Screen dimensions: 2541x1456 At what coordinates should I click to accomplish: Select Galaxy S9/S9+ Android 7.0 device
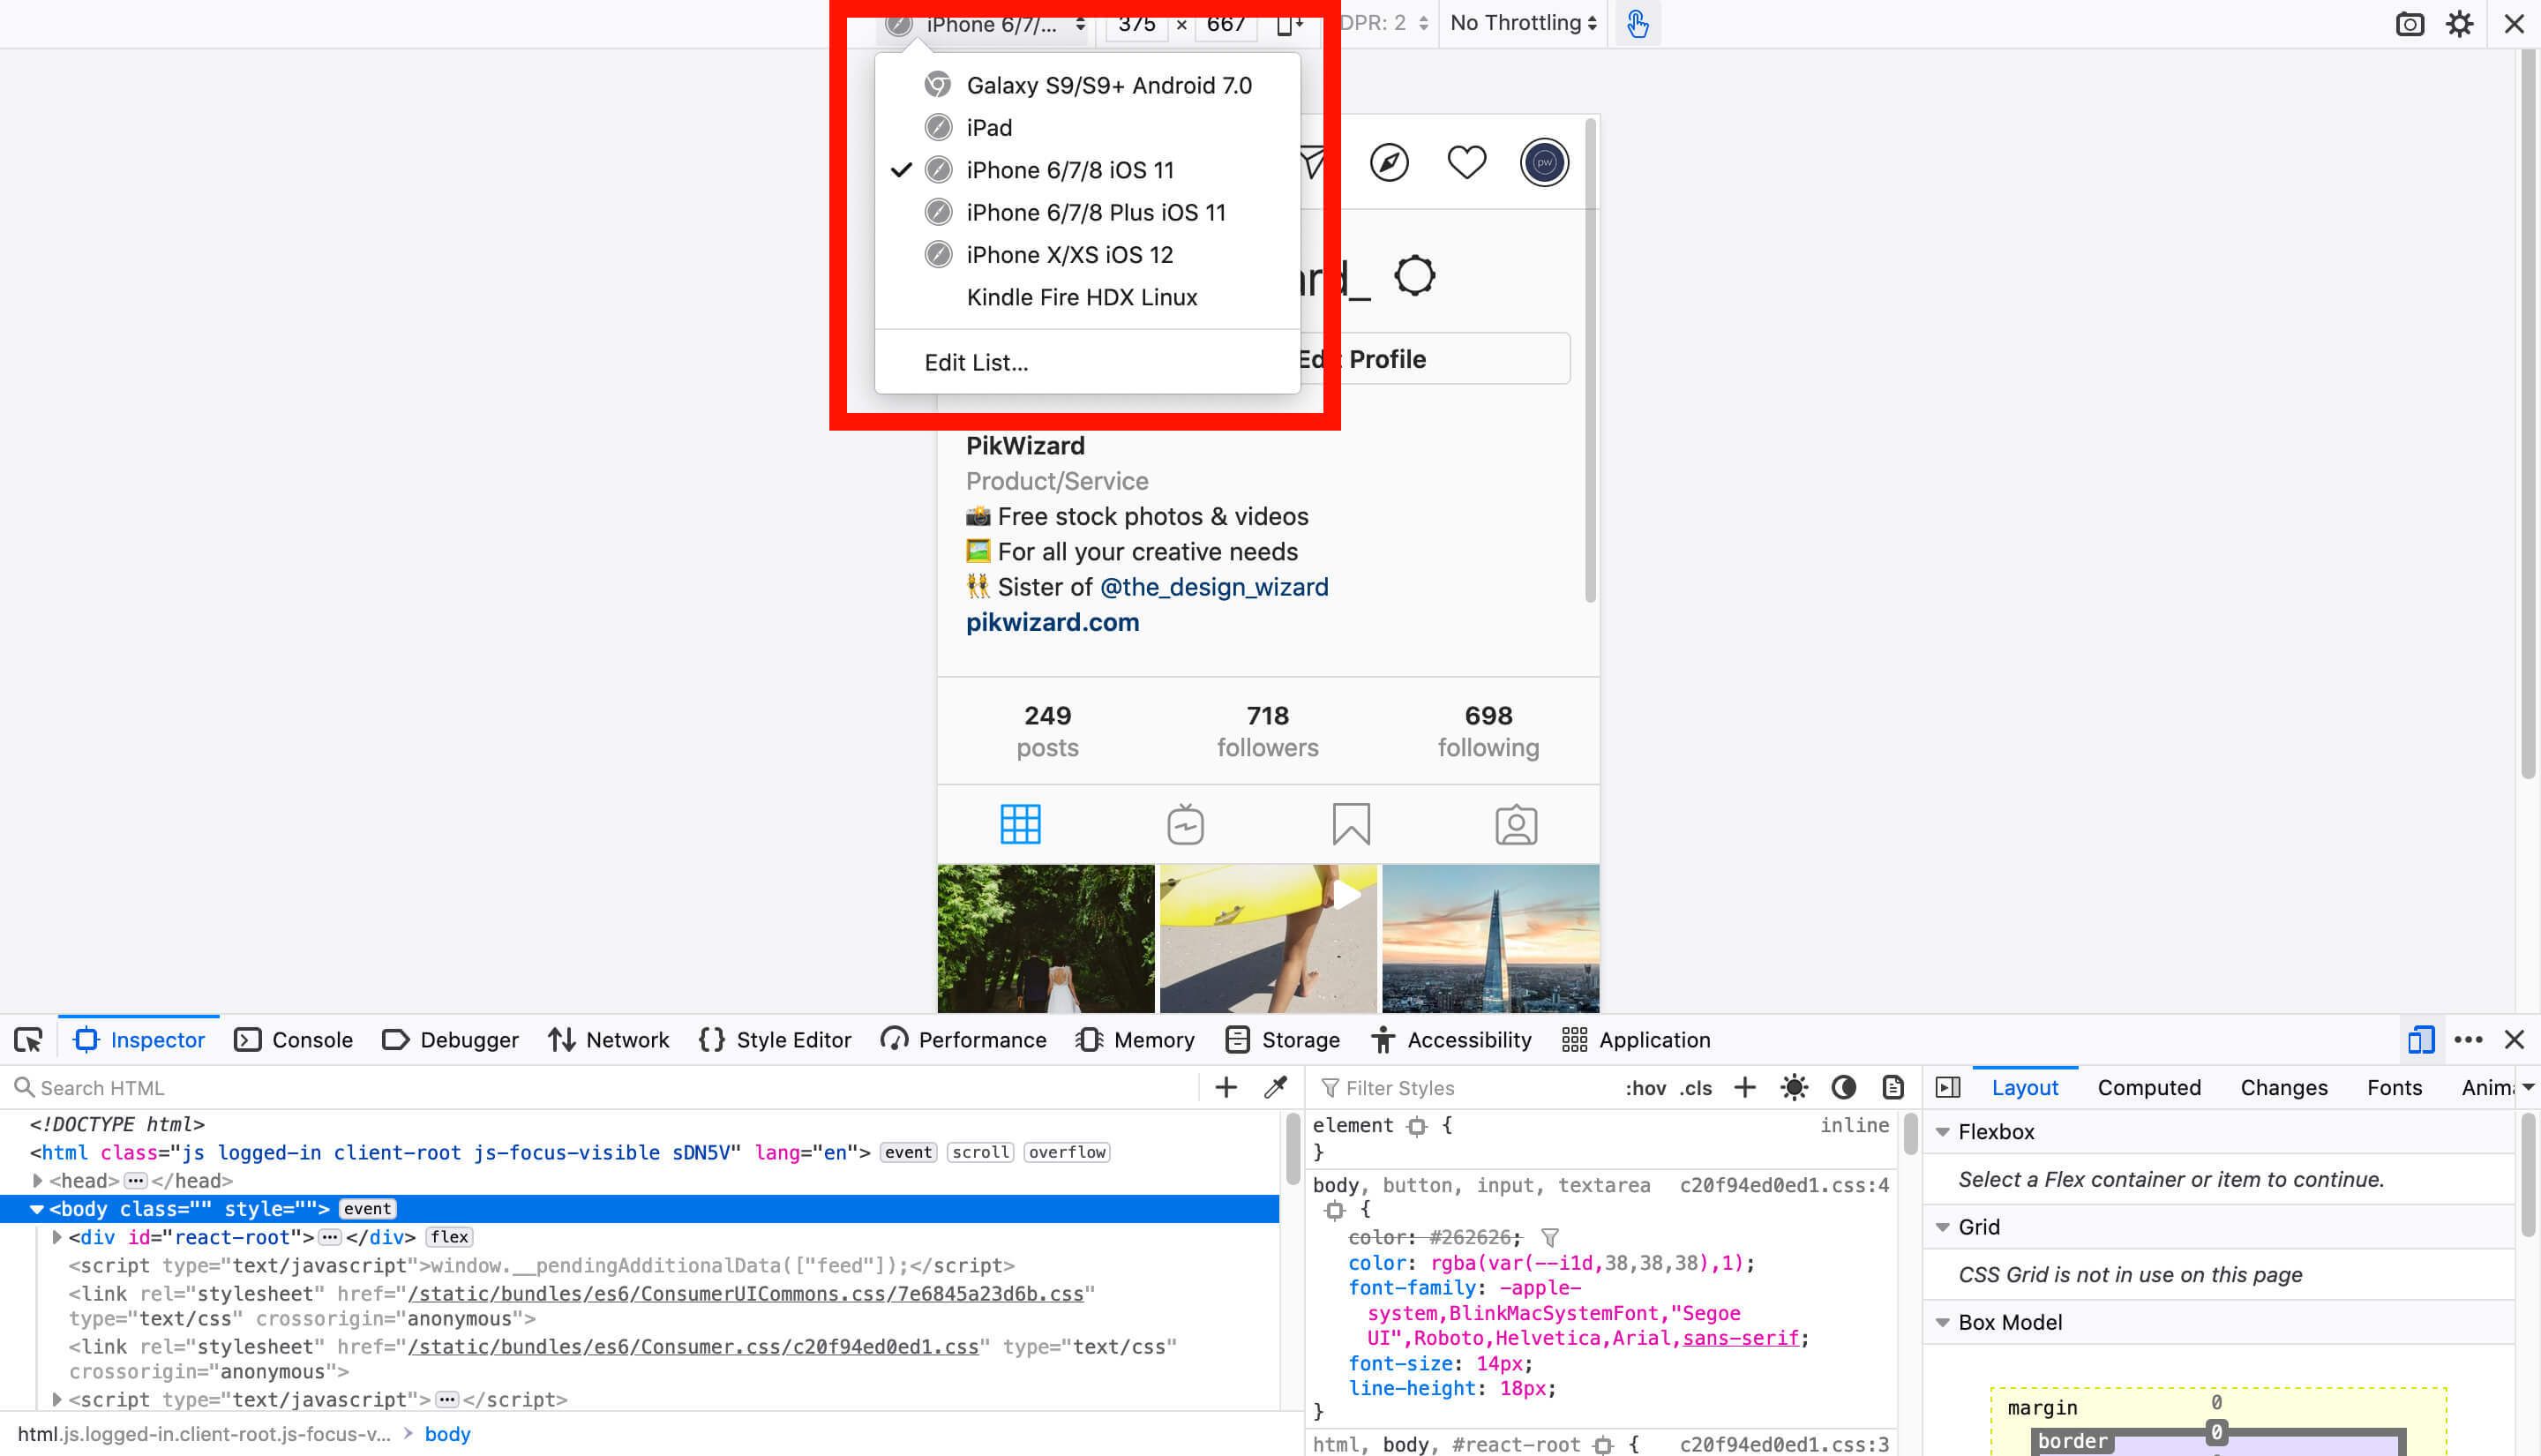coord(1088,86)
